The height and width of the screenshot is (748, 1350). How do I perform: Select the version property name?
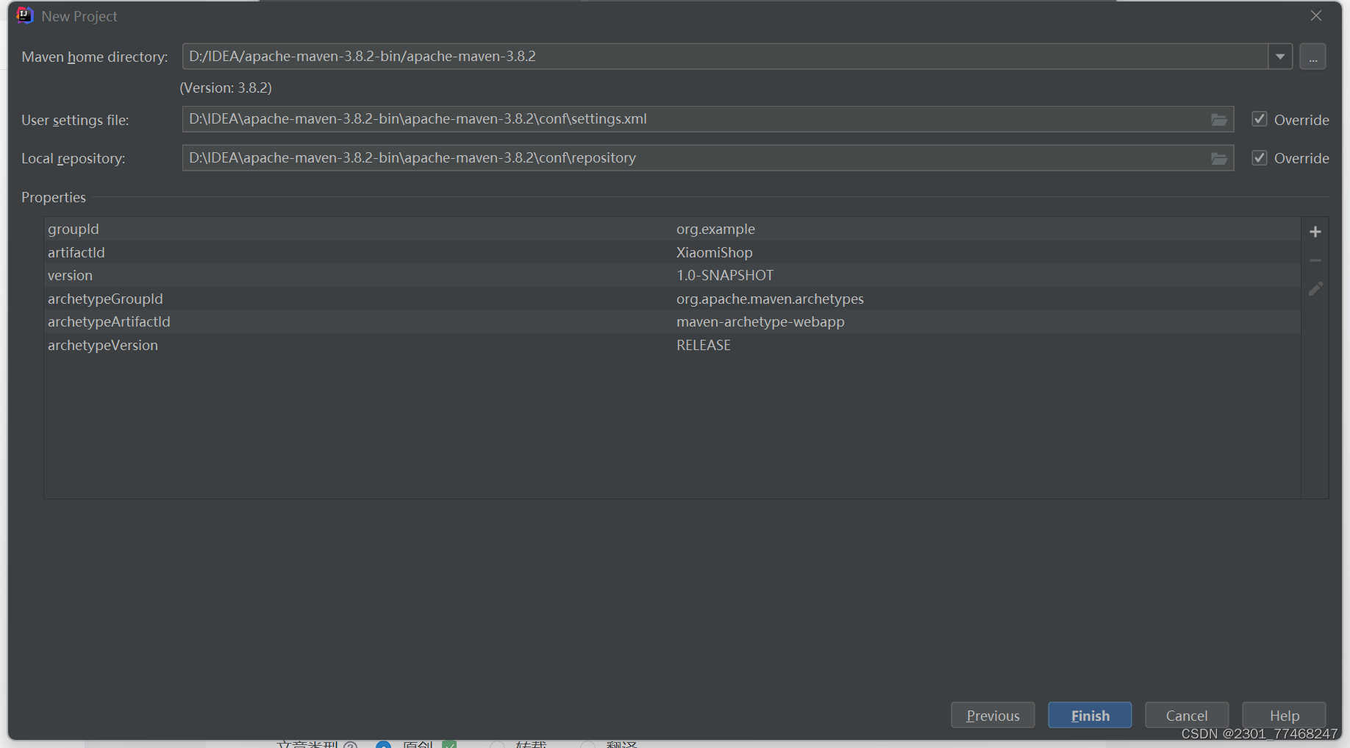71,275
